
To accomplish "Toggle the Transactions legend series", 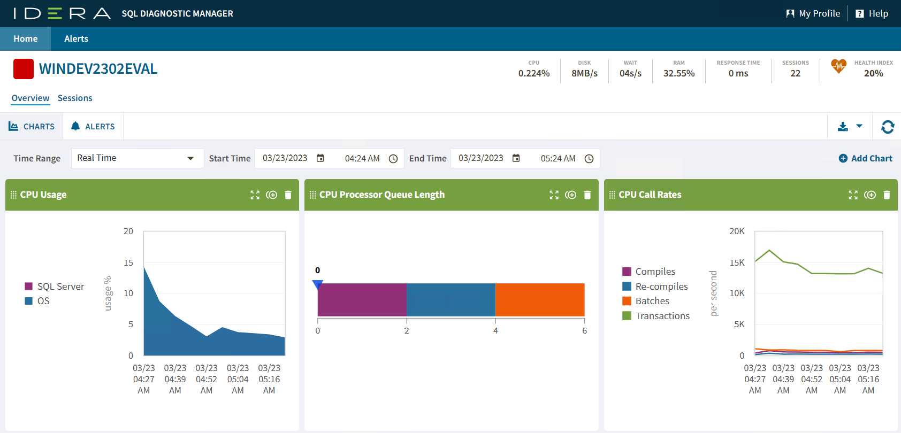I will pos(656,316).
